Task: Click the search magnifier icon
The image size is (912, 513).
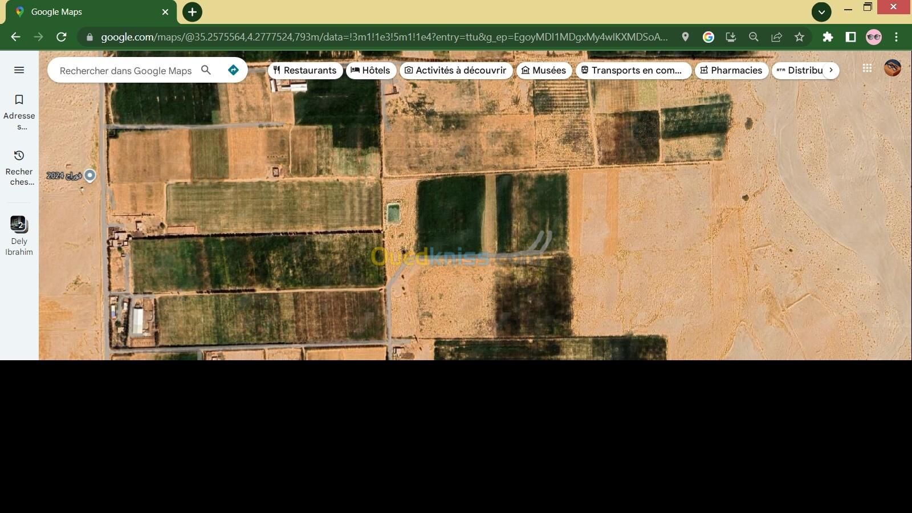Action: click(206, 70)
